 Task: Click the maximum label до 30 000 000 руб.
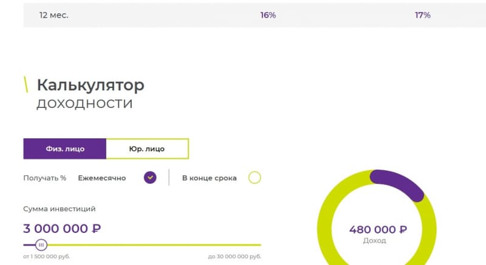tap(234, 257)
